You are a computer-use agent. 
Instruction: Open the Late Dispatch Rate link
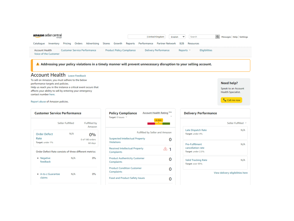(196, 130)
